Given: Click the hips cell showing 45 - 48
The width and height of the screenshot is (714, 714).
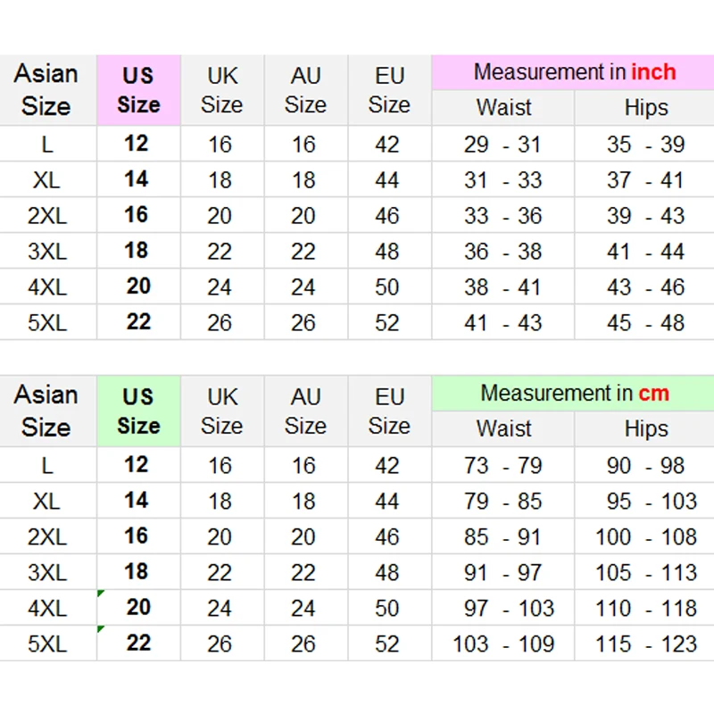Looking at the screenshot, I should pyautogui.click(x=645, y=322).
